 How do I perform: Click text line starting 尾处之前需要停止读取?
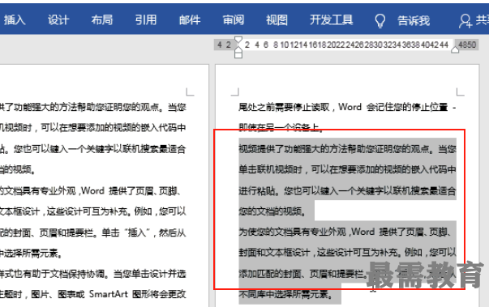[347, 108]
